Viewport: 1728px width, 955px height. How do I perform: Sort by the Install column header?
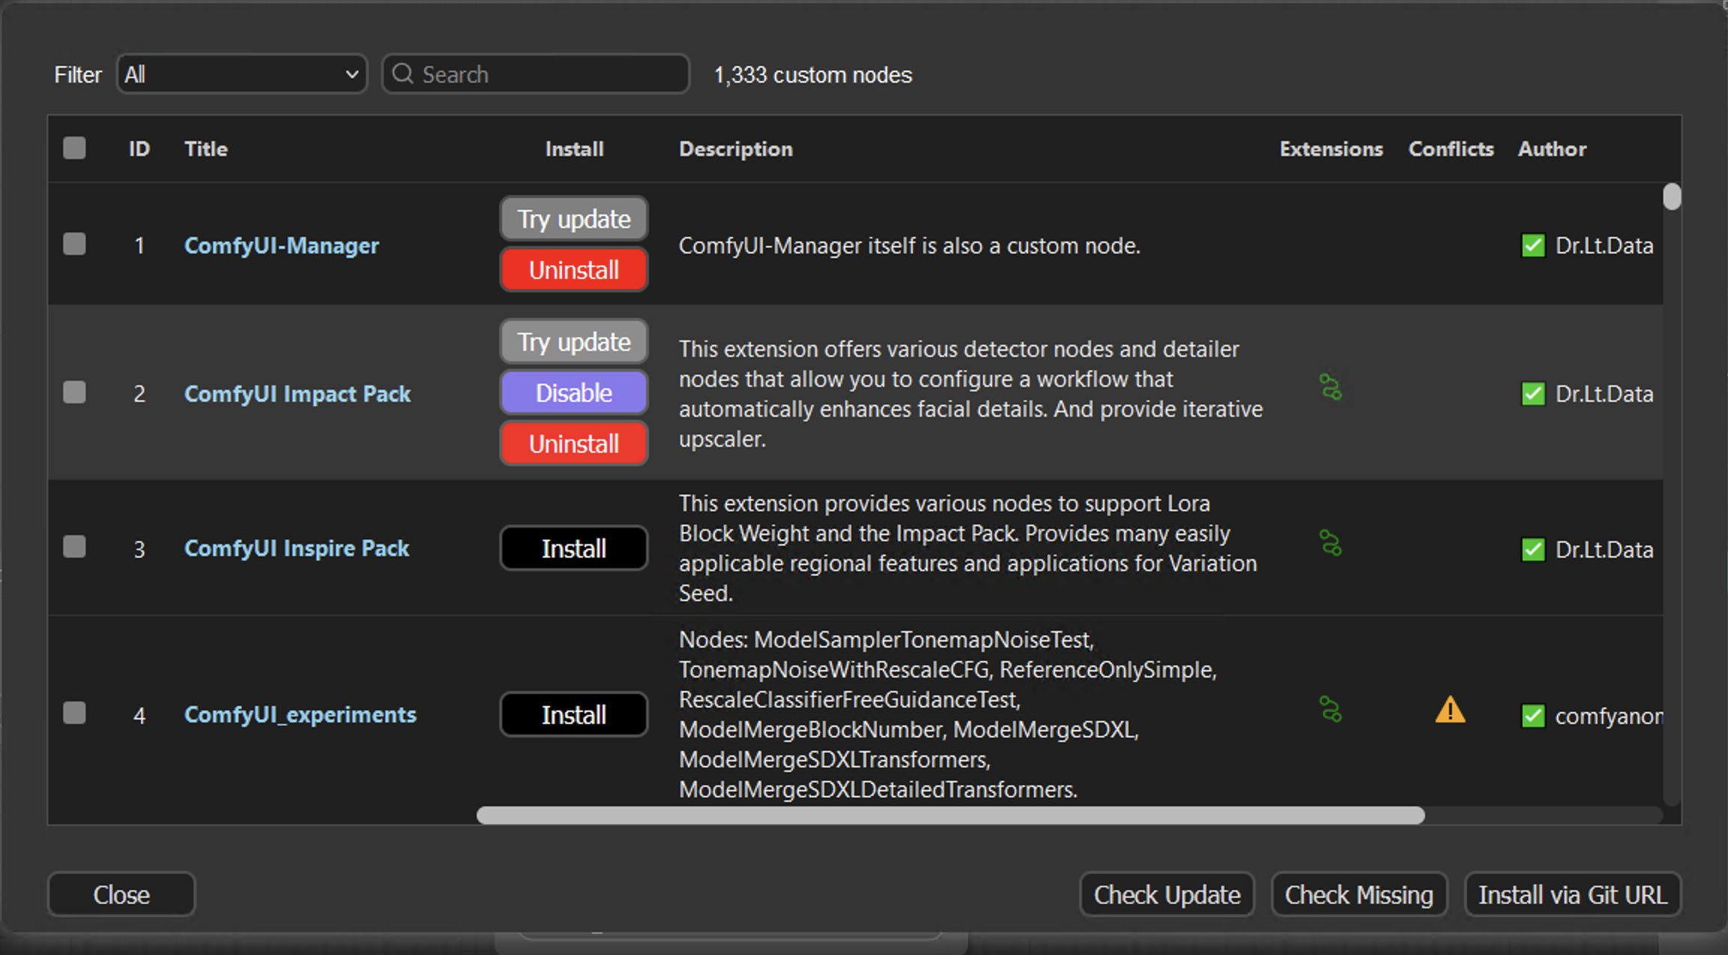[x=574, y=148]
